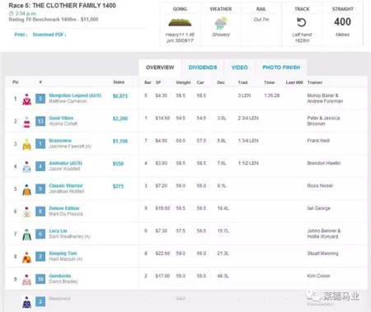371x312 pixels.
Task: Click the yellow silks icon in third place row
Action: pos(26,144)
